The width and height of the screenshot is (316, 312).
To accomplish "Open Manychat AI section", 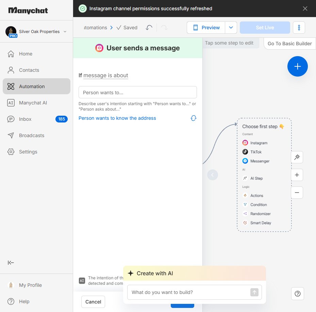I will point(36,103).
